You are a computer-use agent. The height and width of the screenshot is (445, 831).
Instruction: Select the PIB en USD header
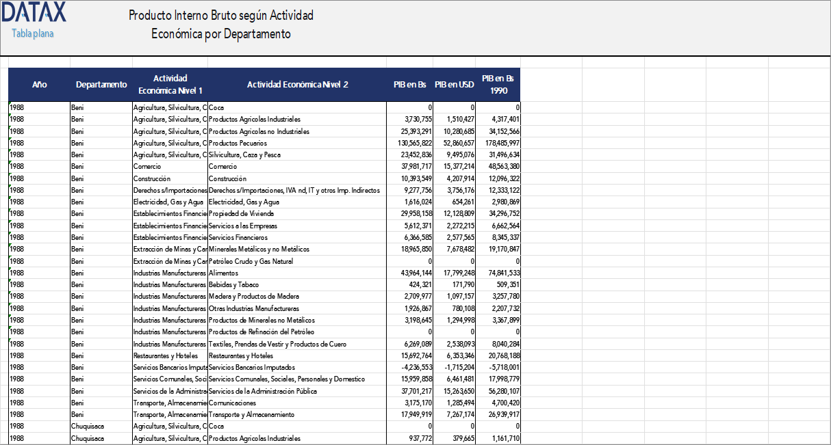453,85
